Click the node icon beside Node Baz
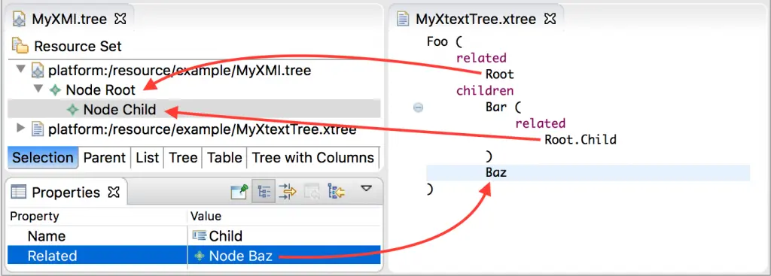Image resolution: width=771 pixels, height=276 pixels. tap(199, 256)
